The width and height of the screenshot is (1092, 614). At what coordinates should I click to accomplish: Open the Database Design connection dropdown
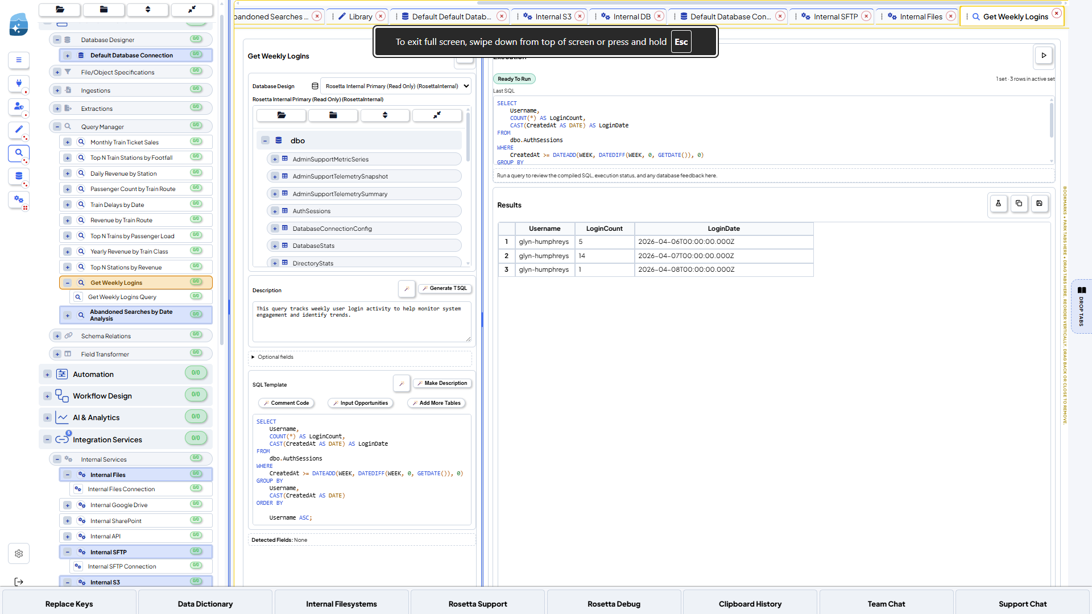click(396, 86)
